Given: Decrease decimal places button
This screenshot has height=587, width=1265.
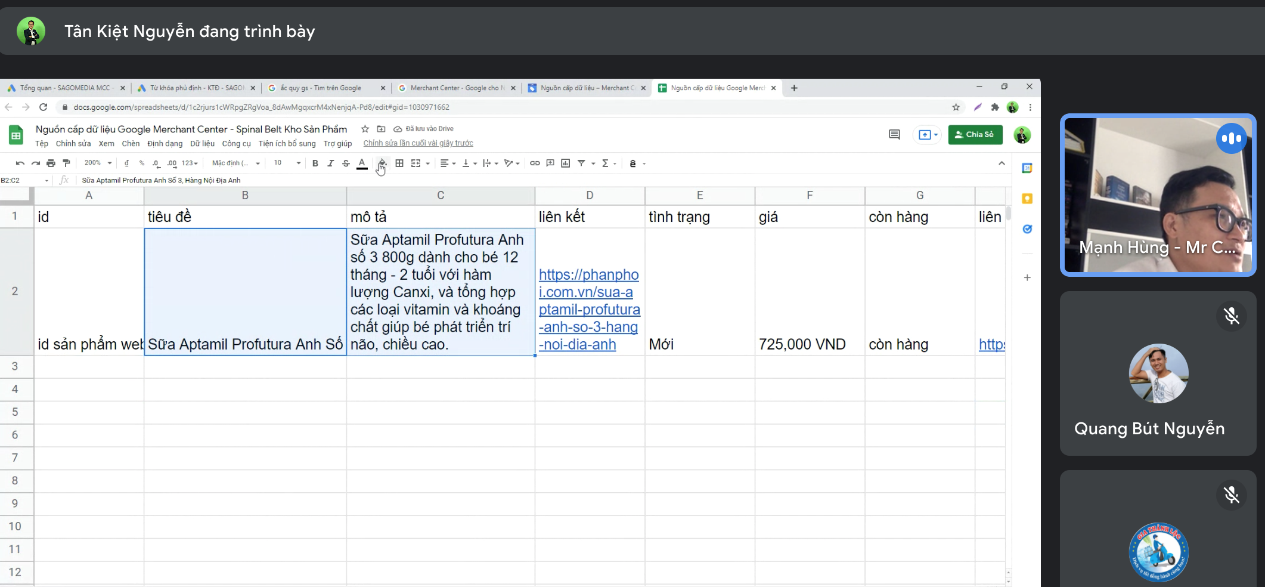Looking at the screenshot, I should click(x=156, y=163).
